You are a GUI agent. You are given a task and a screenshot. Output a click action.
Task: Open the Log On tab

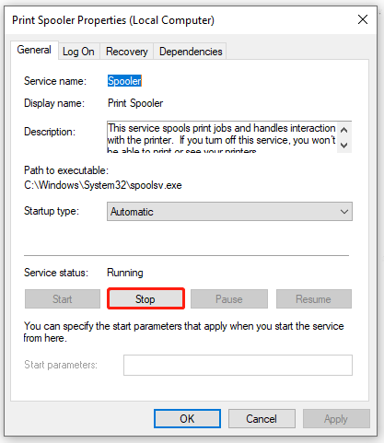tap(78, 52)
